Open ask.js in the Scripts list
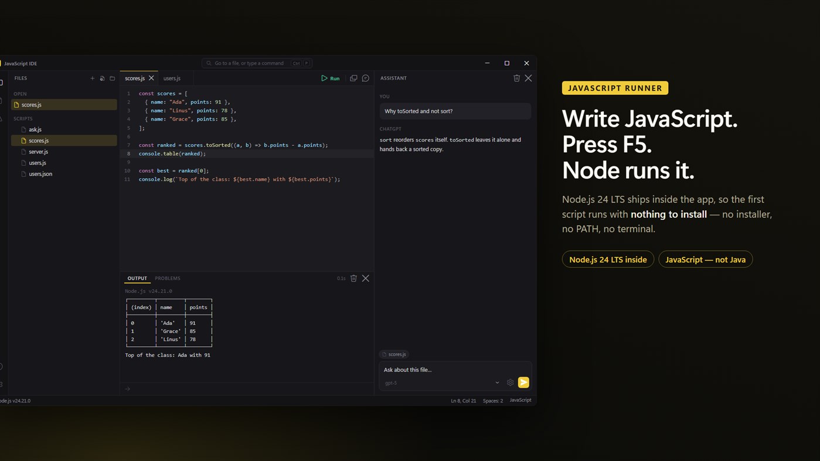Viewport: 820px width, 461px height. pos(64,129)
